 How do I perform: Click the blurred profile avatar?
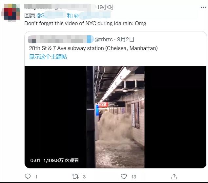[11, 12]
